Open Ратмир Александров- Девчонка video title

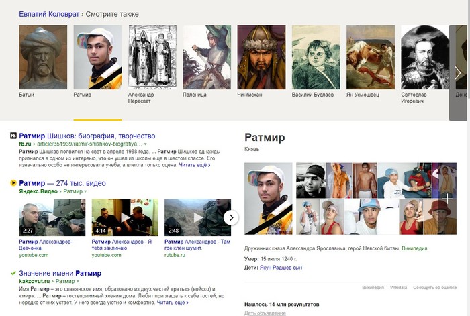pyautogui.click(x=46, y=245)
